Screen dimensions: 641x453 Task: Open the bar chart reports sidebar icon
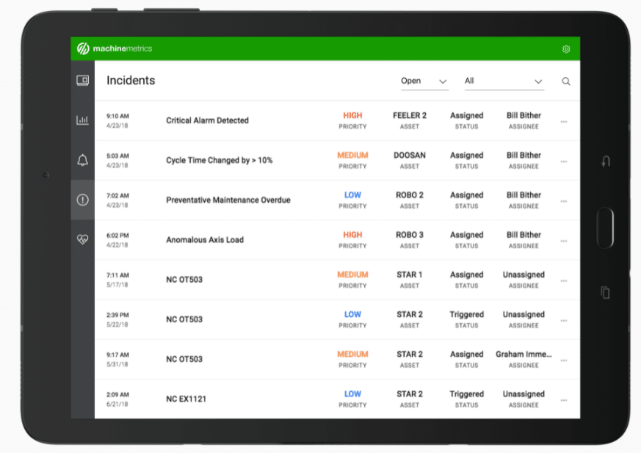point(82,120)
